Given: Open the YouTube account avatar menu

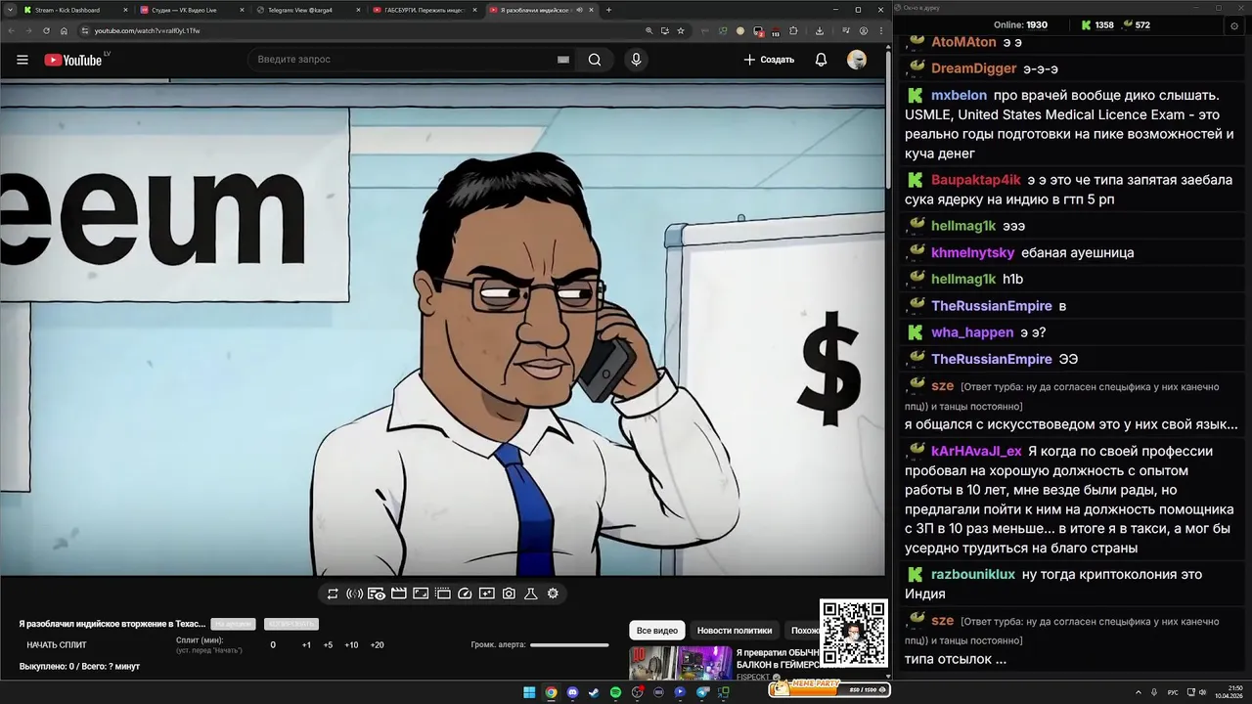Looking at the screenshot, I should [x=857, y=60].
